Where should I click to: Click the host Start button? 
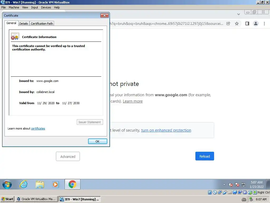pyautogui.click(x=7, y=199)
